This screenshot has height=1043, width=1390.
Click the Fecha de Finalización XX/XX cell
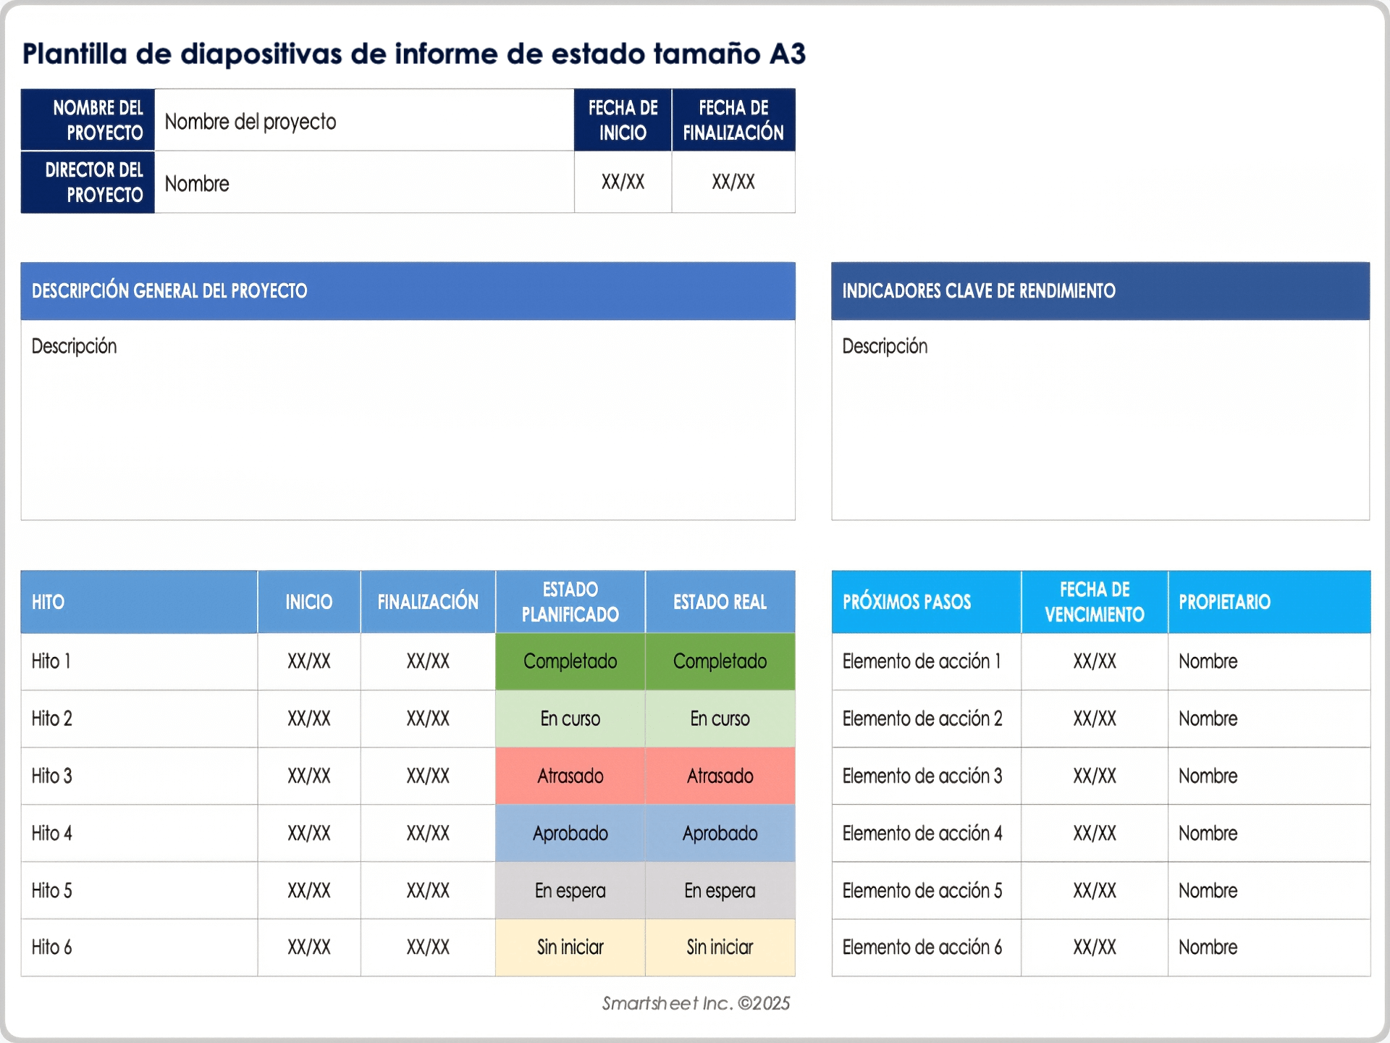coord(733,183)
